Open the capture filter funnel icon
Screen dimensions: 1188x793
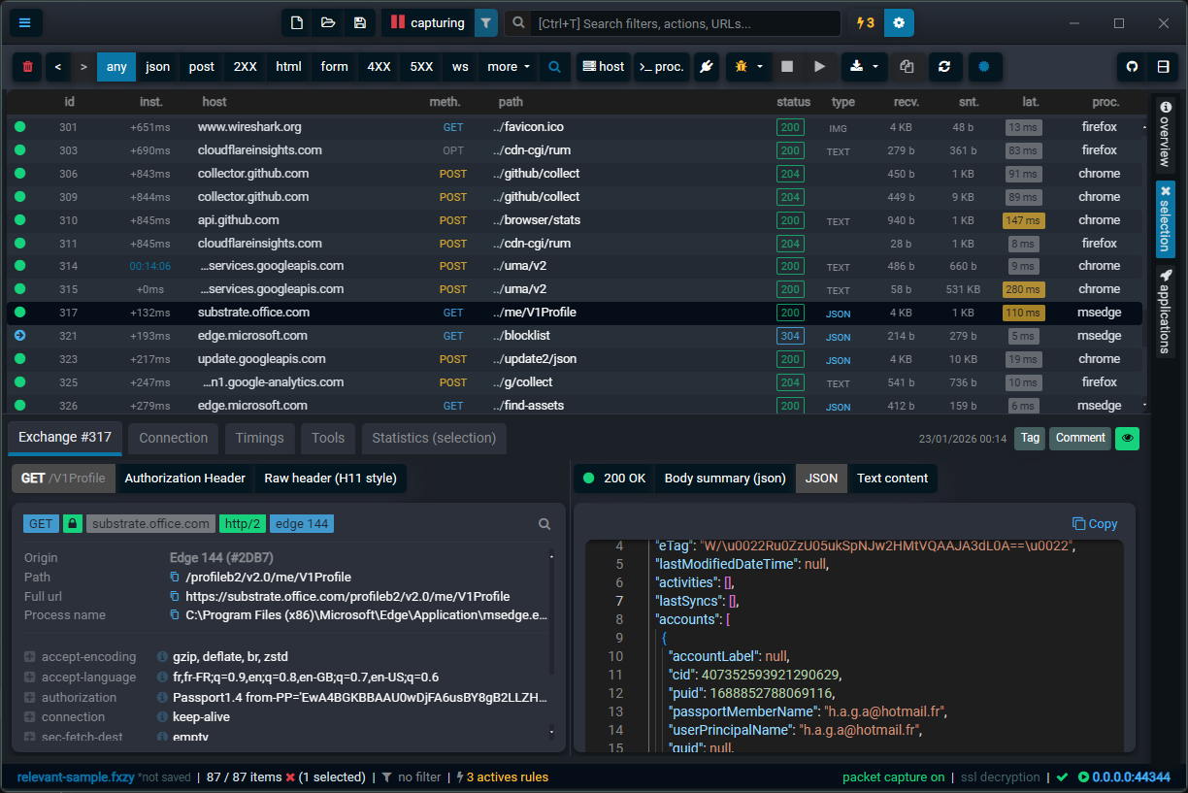(x=485, y=22)
